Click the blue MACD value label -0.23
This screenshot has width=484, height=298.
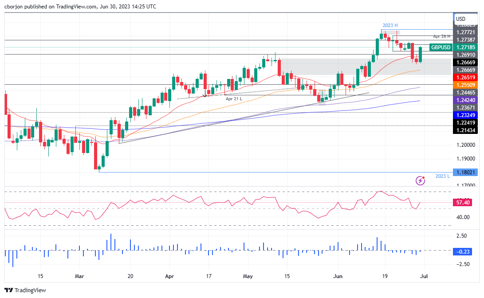point(463,252)
